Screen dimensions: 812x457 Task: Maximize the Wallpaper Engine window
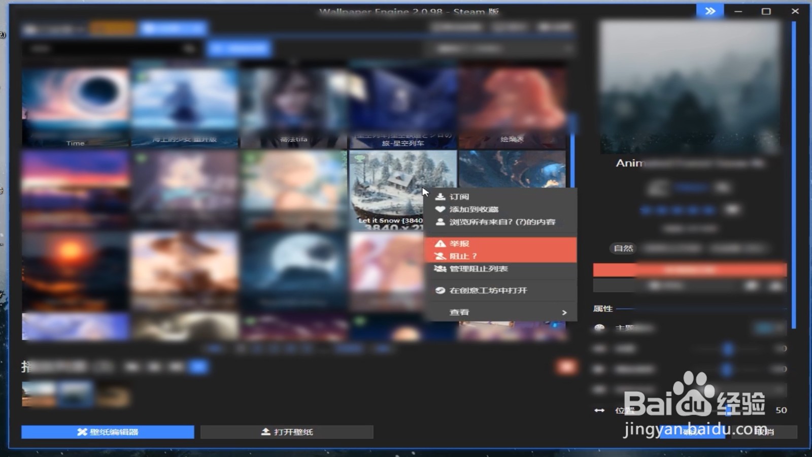[766, 11]
